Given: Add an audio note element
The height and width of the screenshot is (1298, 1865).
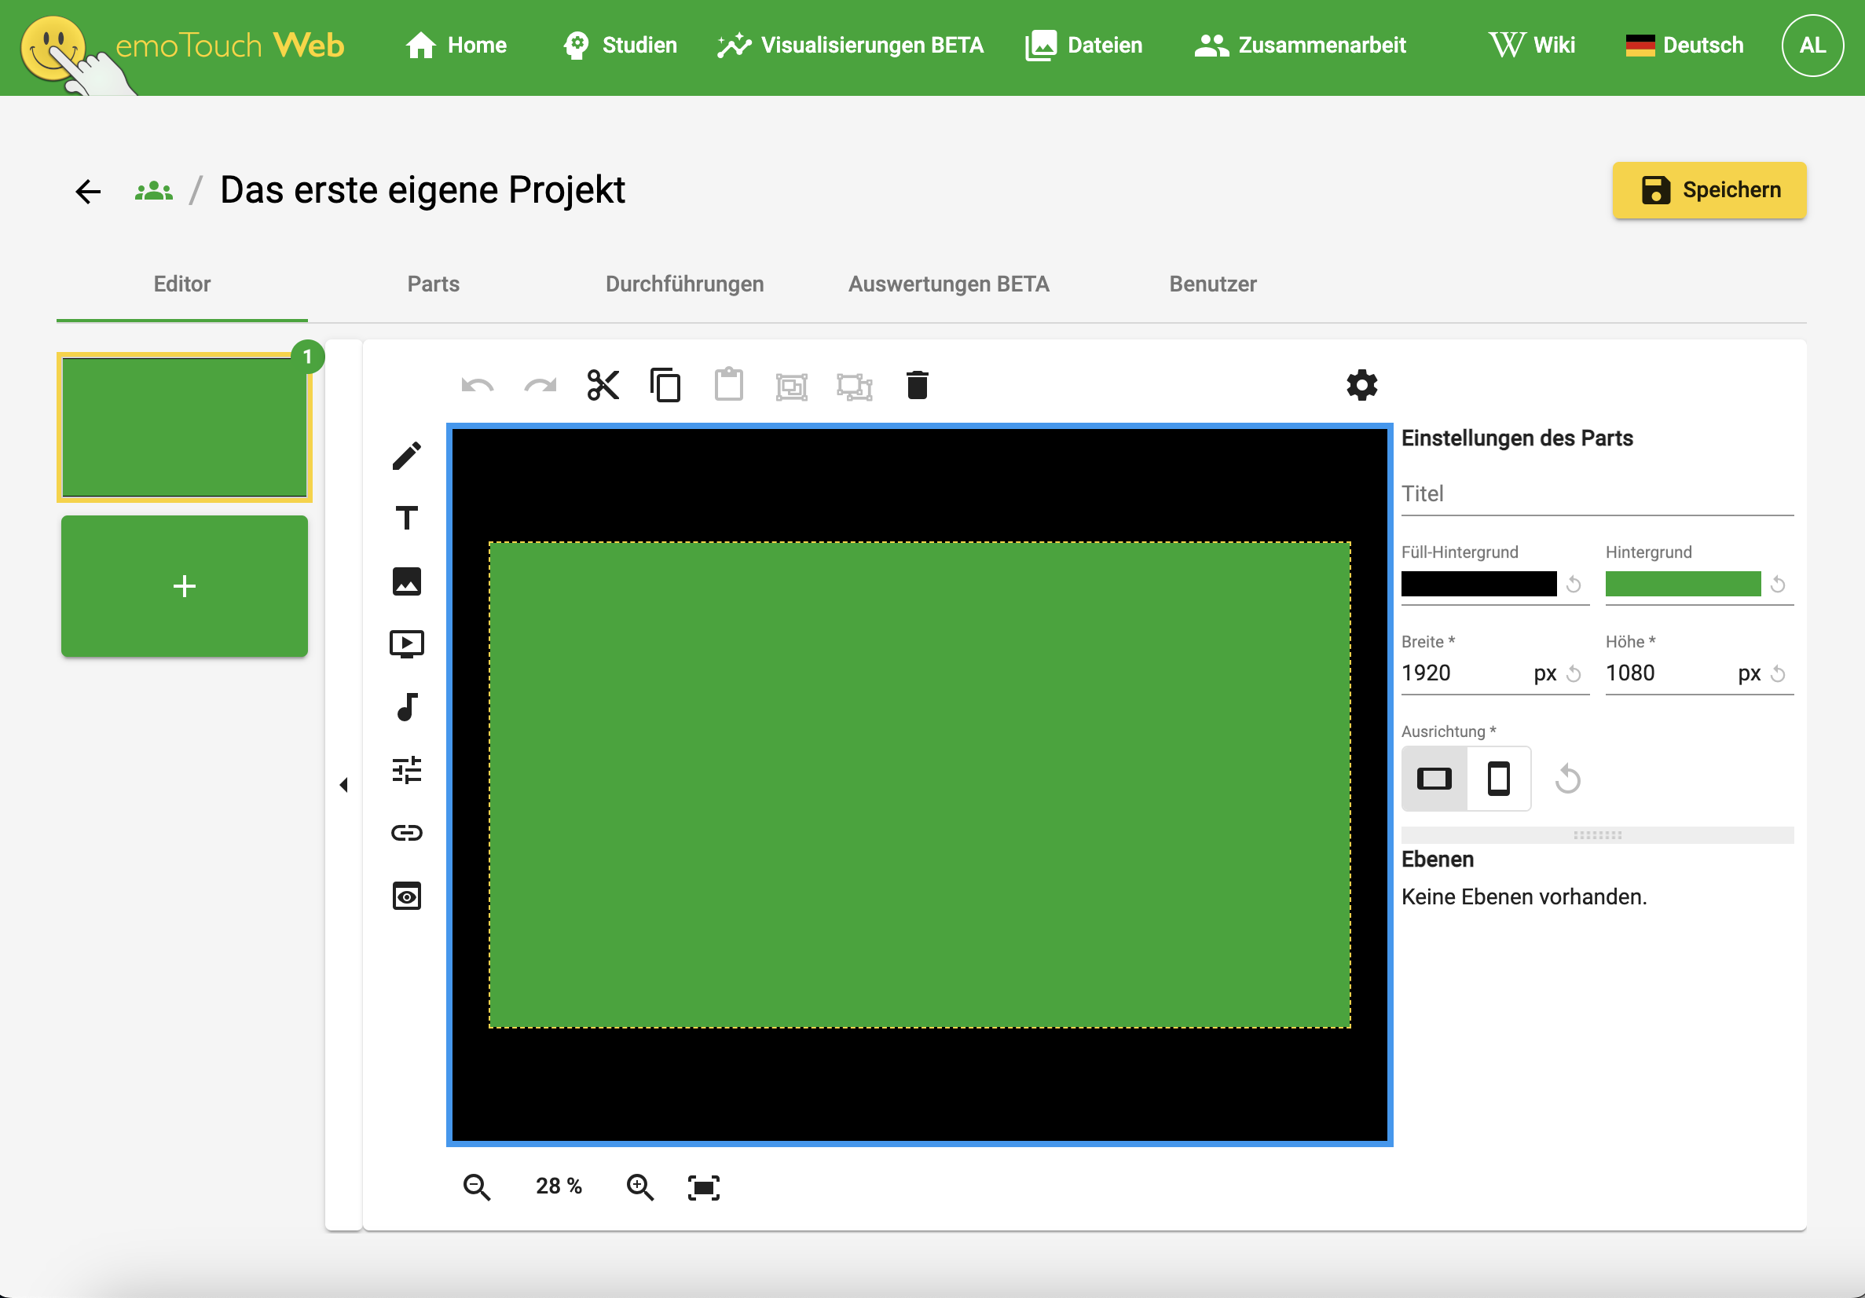Looking at the screenshot, I should tap(406, 707).
